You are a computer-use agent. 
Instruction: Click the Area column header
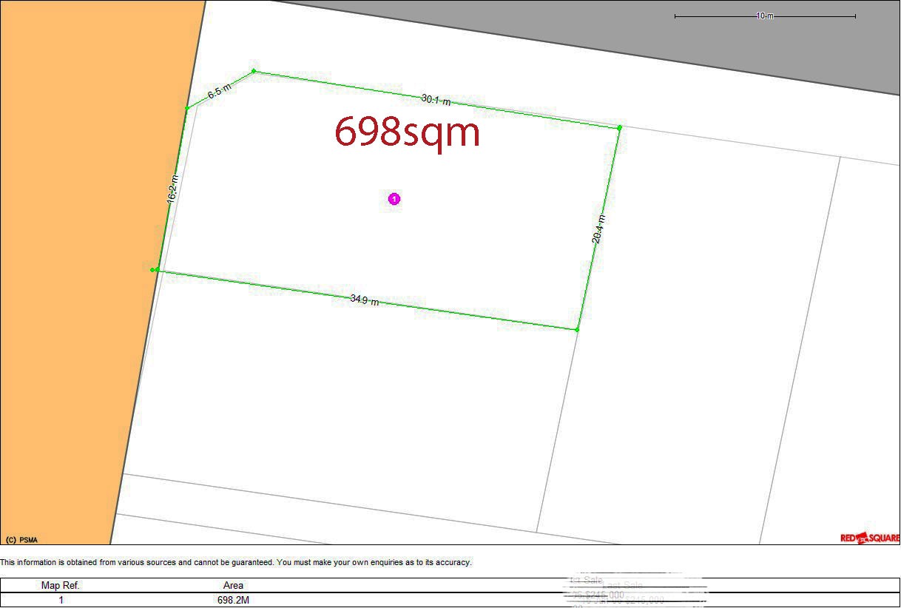(233, 585)
